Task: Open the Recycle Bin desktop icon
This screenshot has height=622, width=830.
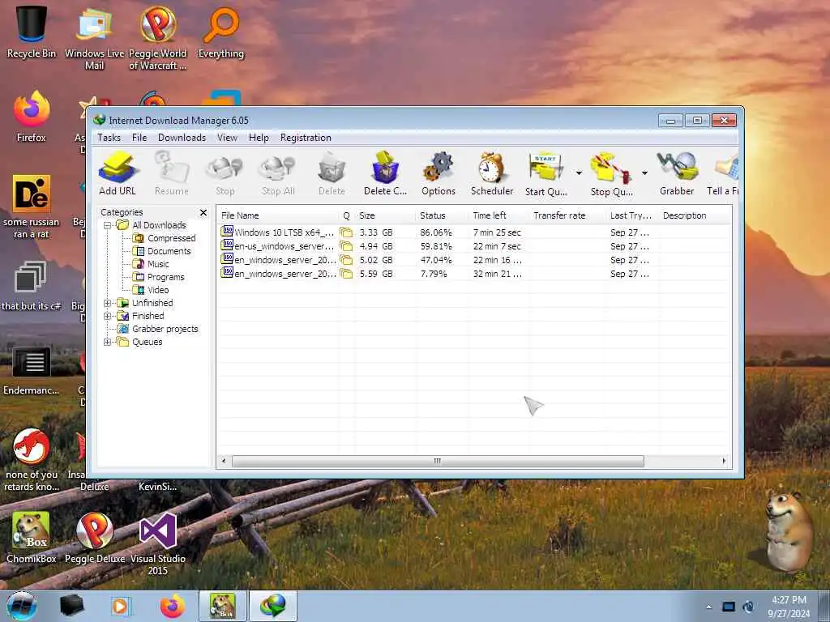Action: pyautogui.click(x=32, y=32)
